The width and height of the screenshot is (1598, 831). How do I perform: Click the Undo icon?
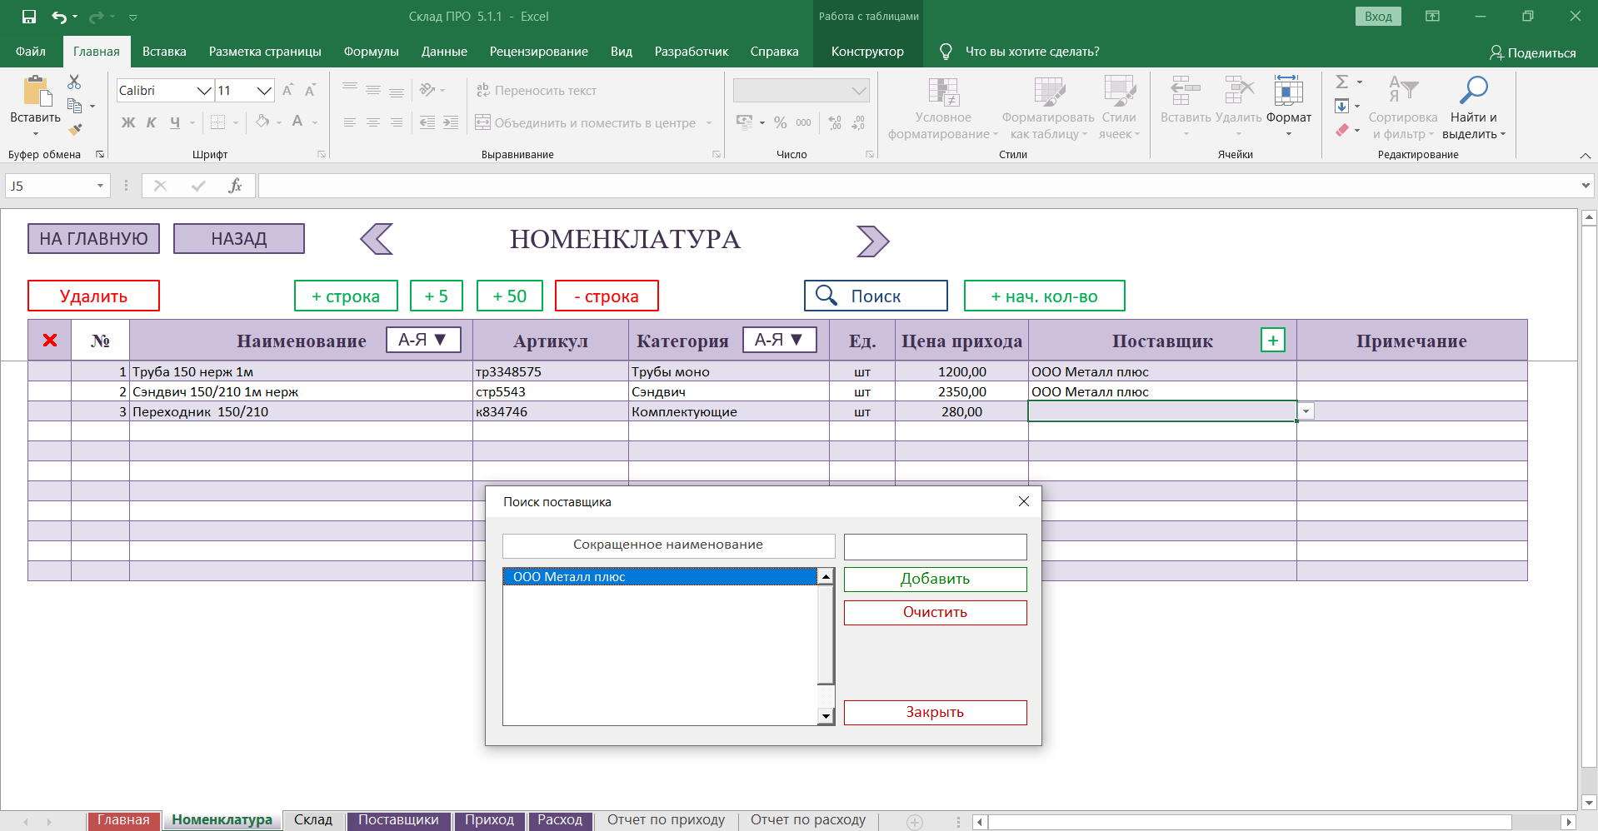pos(58,17)
